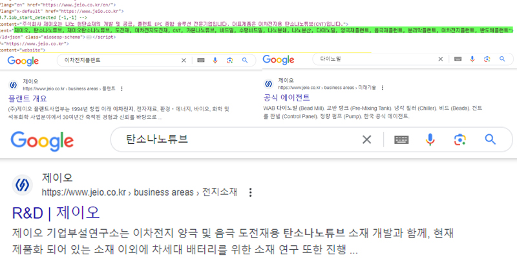Screen dimensions: 517x264
Task: Click 제이오 favicon of R&D result
Action: [x=23, y=185]
